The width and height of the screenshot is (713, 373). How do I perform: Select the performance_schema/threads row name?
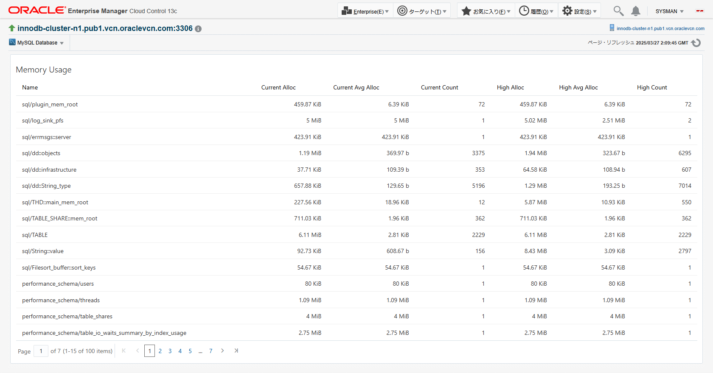pos(61,300)
